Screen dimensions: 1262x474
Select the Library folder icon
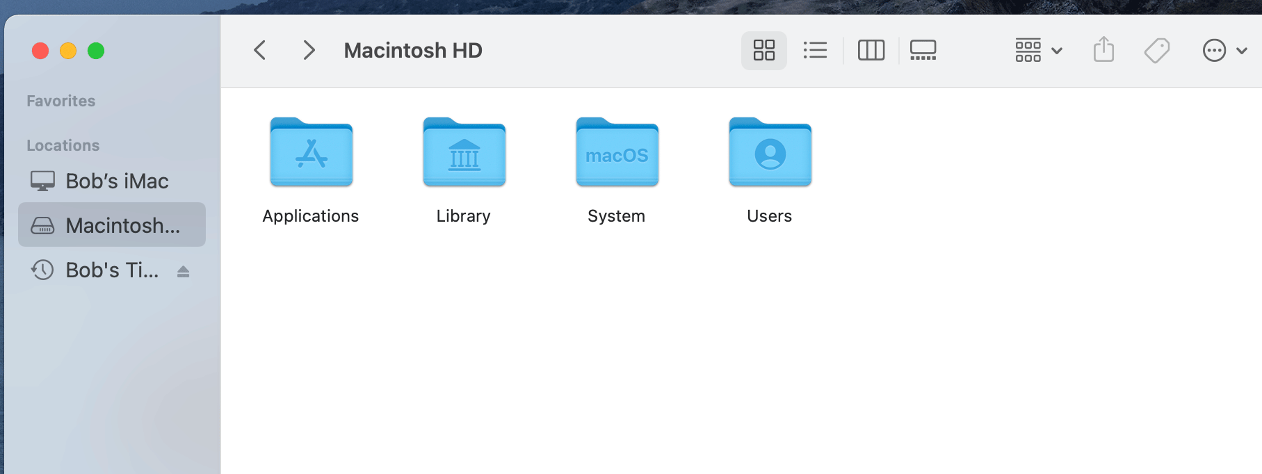(x=464, y=152)
